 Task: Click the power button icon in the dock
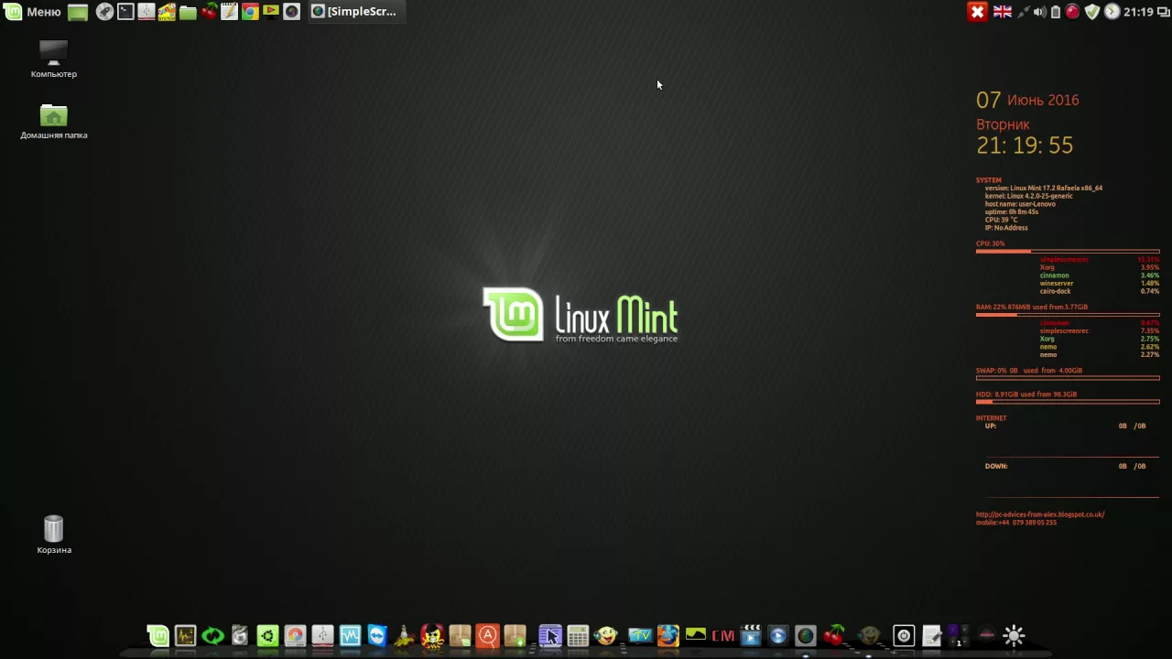coord(904,635)
